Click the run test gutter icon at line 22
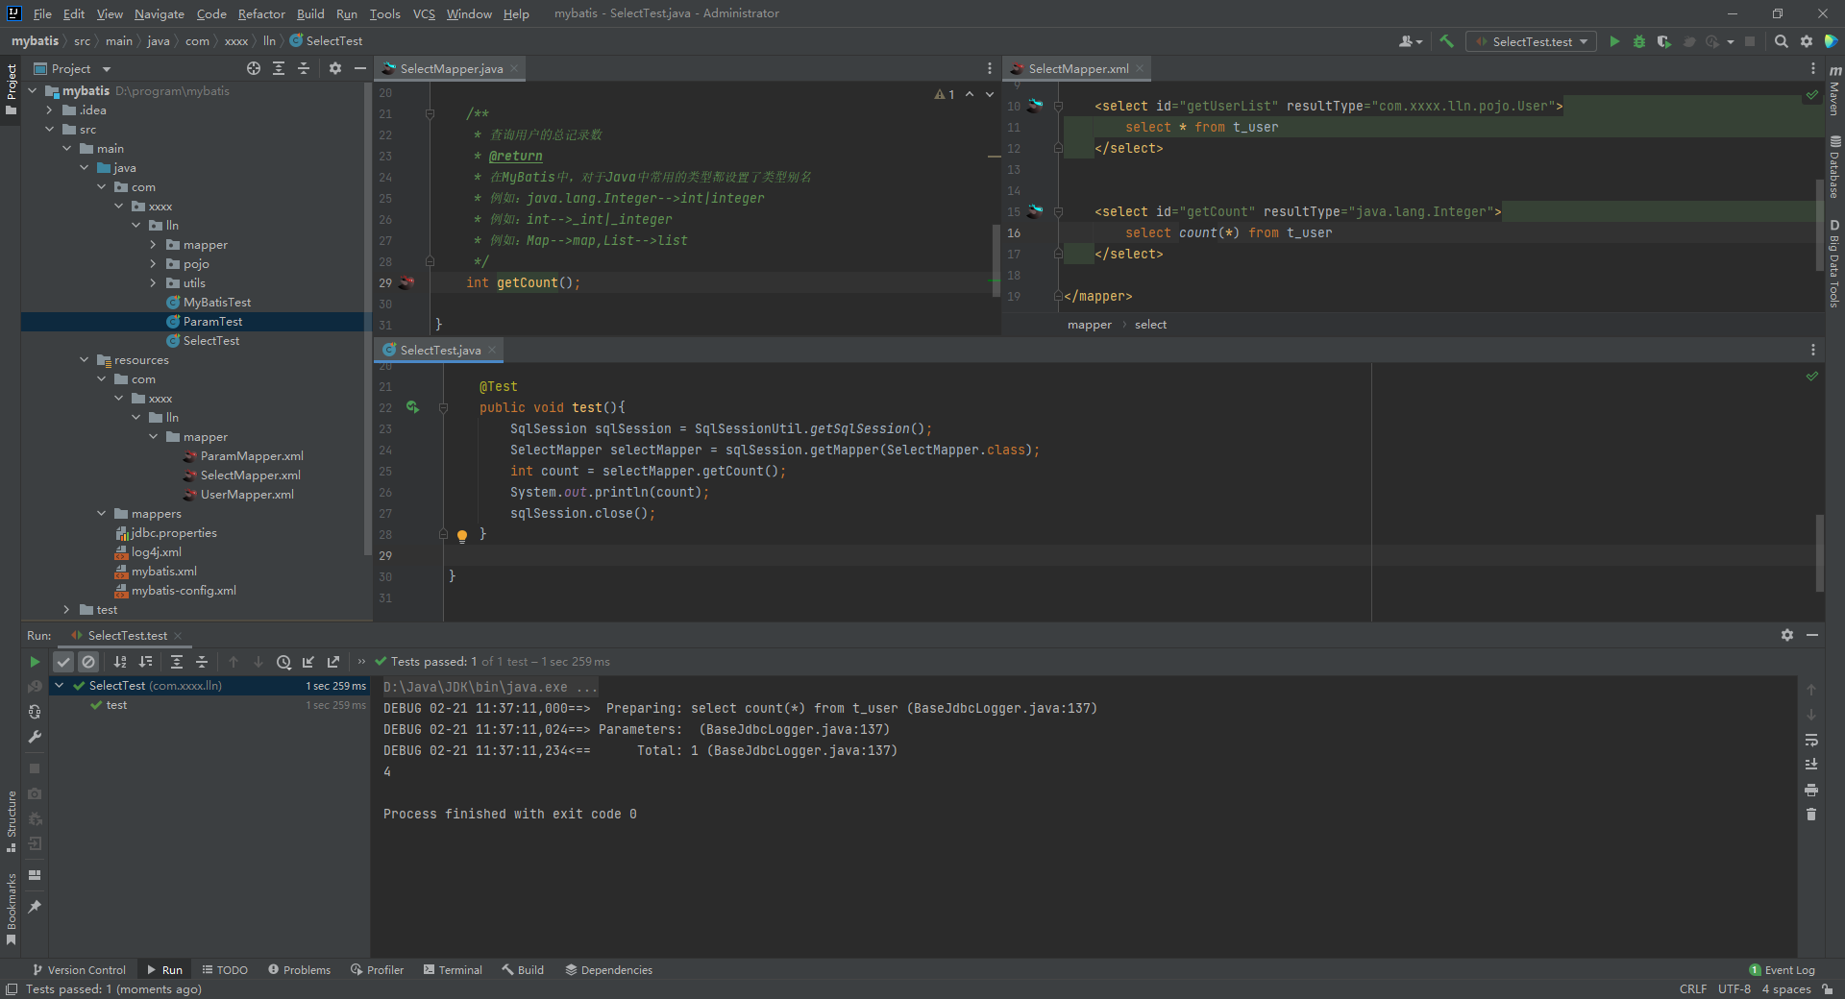Viewport: 1845px width, 999px height. pyautogui.click(x=412, y=407)
